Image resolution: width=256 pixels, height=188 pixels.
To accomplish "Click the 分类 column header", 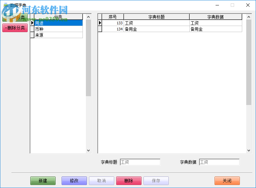I will click(59, 17).
